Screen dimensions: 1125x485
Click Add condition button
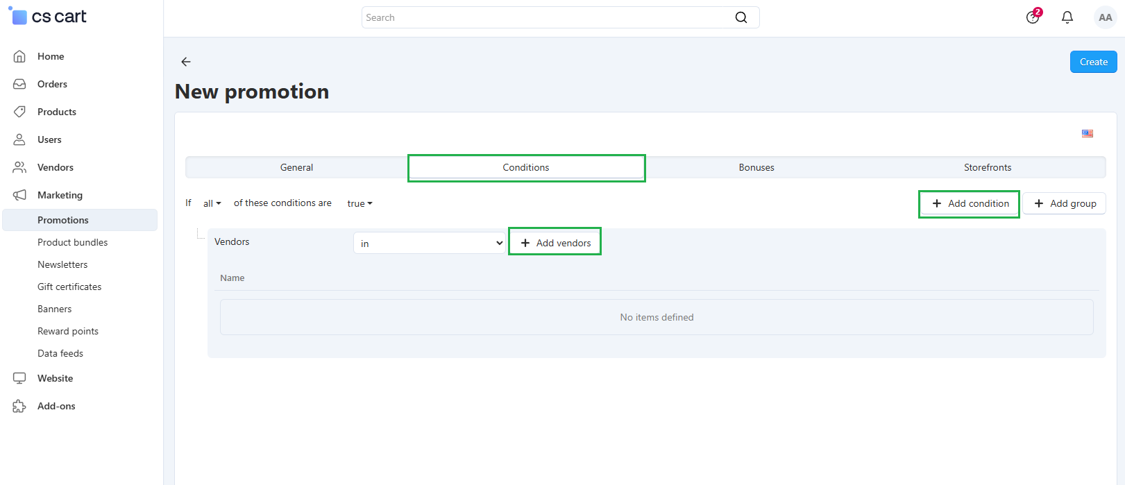[x=970, y=203]
